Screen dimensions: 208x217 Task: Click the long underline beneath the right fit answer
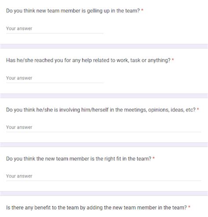point(104,181)
